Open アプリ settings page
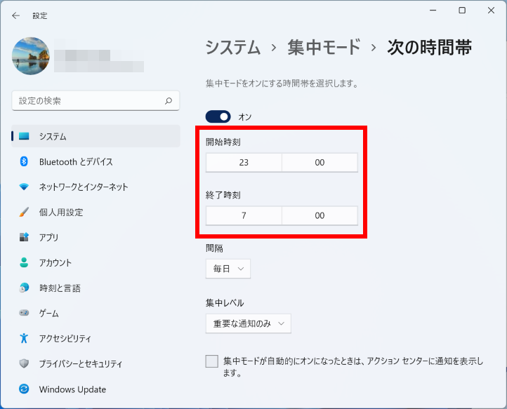This screenshot has height=409, width=507. [x=96, y=237]
